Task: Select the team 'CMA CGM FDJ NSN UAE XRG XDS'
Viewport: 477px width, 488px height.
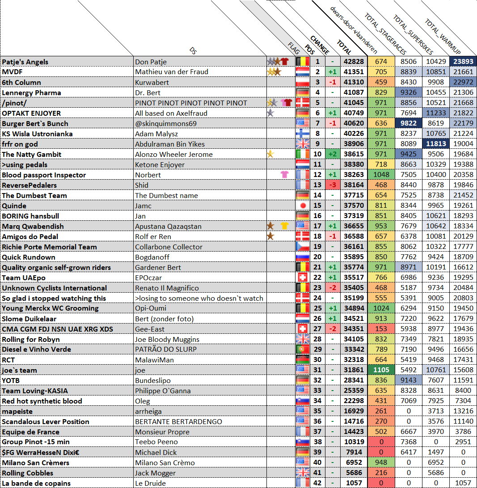Action: point(57,329)
